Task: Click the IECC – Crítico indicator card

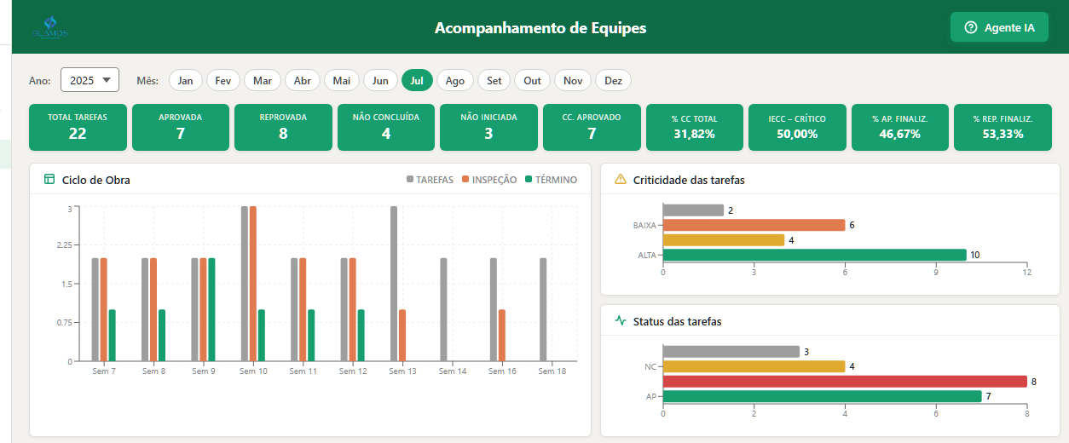Action: pyautogui.click(x=797, y=127)
